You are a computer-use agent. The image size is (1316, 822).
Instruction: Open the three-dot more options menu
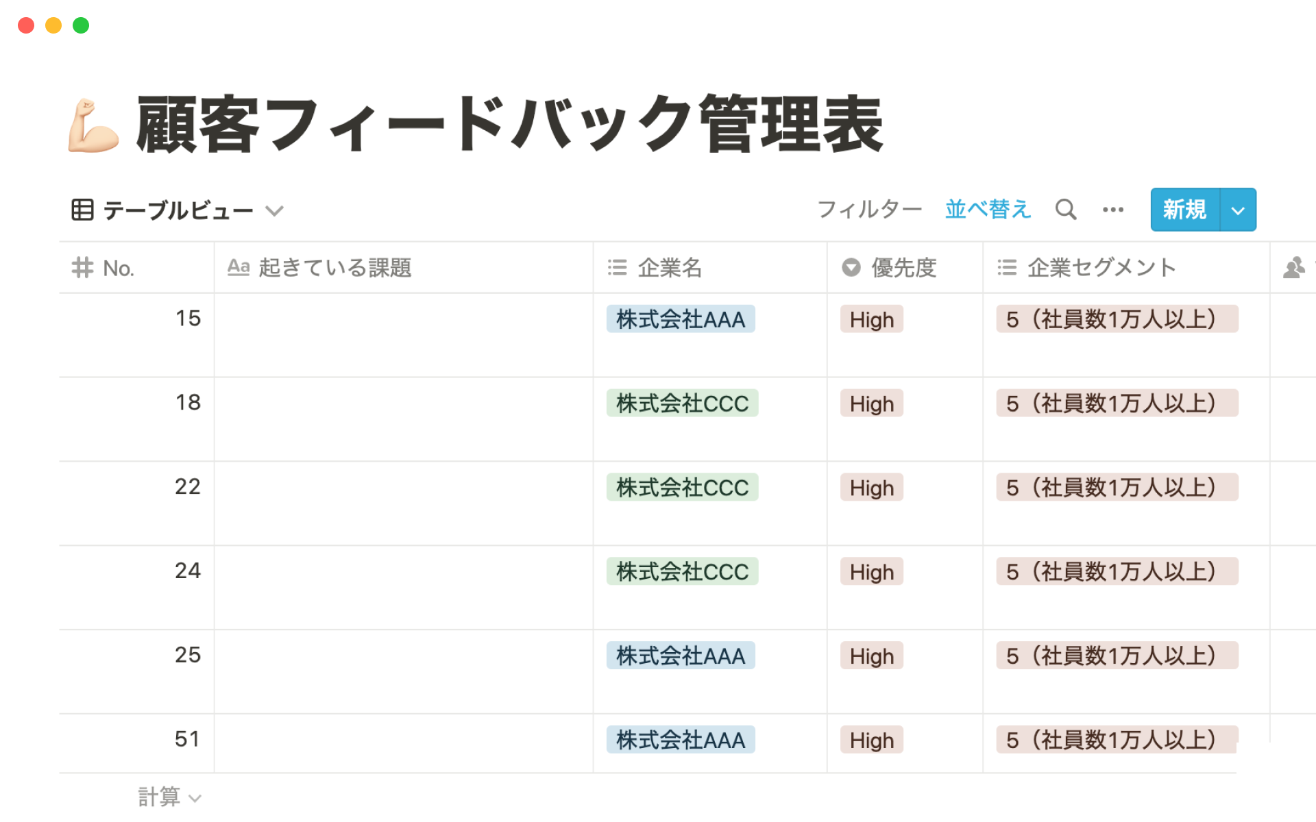(1112, 210)
